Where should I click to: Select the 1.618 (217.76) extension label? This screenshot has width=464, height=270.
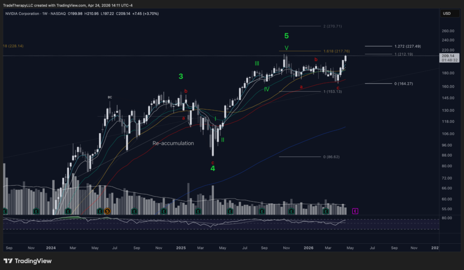(x=337, y=51)
